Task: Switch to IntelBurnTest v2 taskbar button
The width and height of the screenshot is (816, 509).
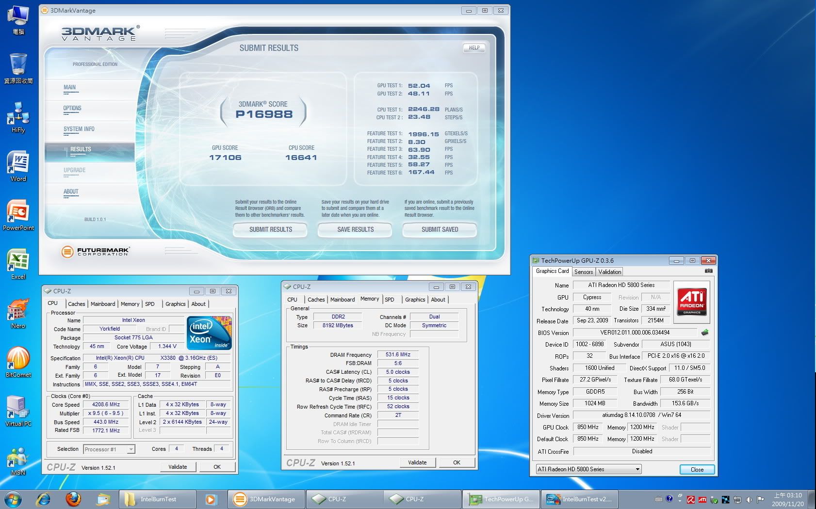Action: pyautogui.click(x=580, y=499)
